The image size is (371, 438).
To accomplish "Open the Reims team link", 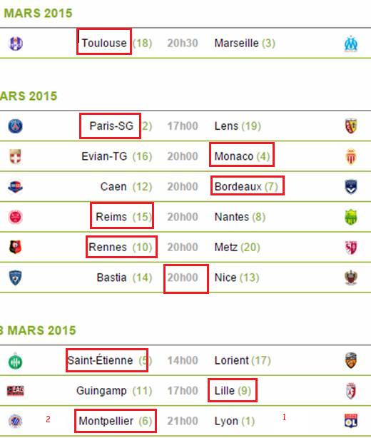I will click(x=111, y=217).
